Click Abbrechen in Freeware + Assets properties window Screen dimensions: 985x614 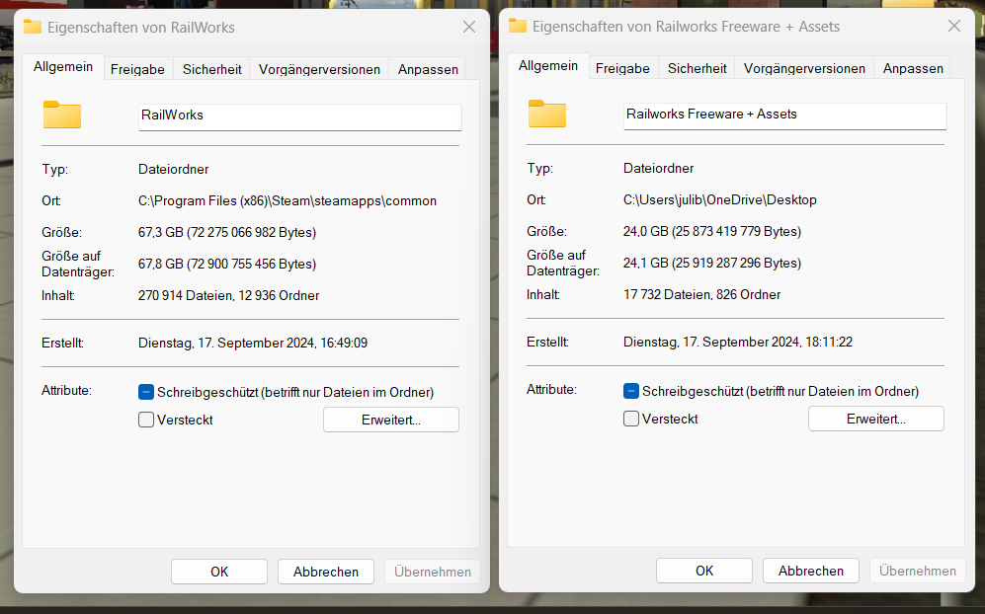click(x=811, y=570)
